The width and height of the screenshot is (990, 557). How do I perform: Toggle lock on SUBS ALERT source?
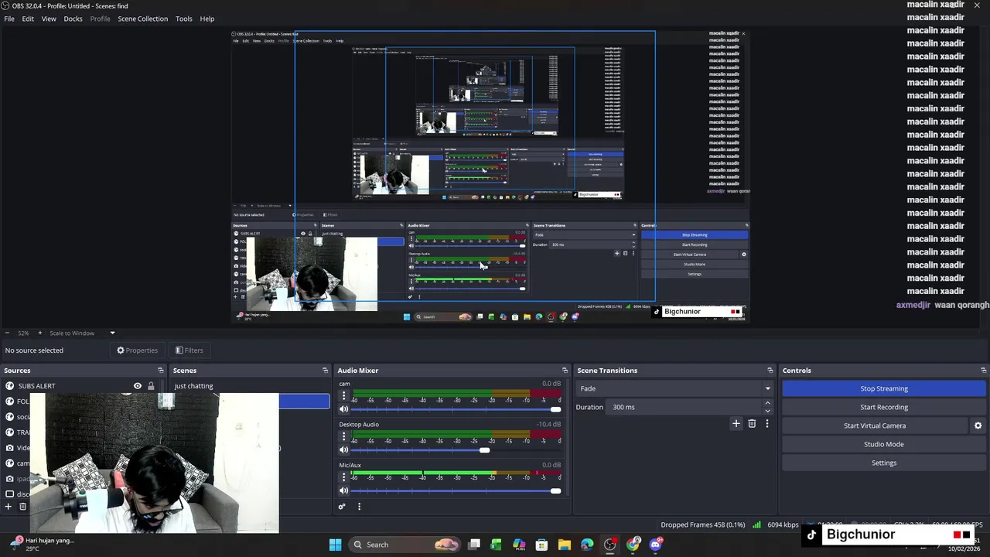tap(151, 386)
